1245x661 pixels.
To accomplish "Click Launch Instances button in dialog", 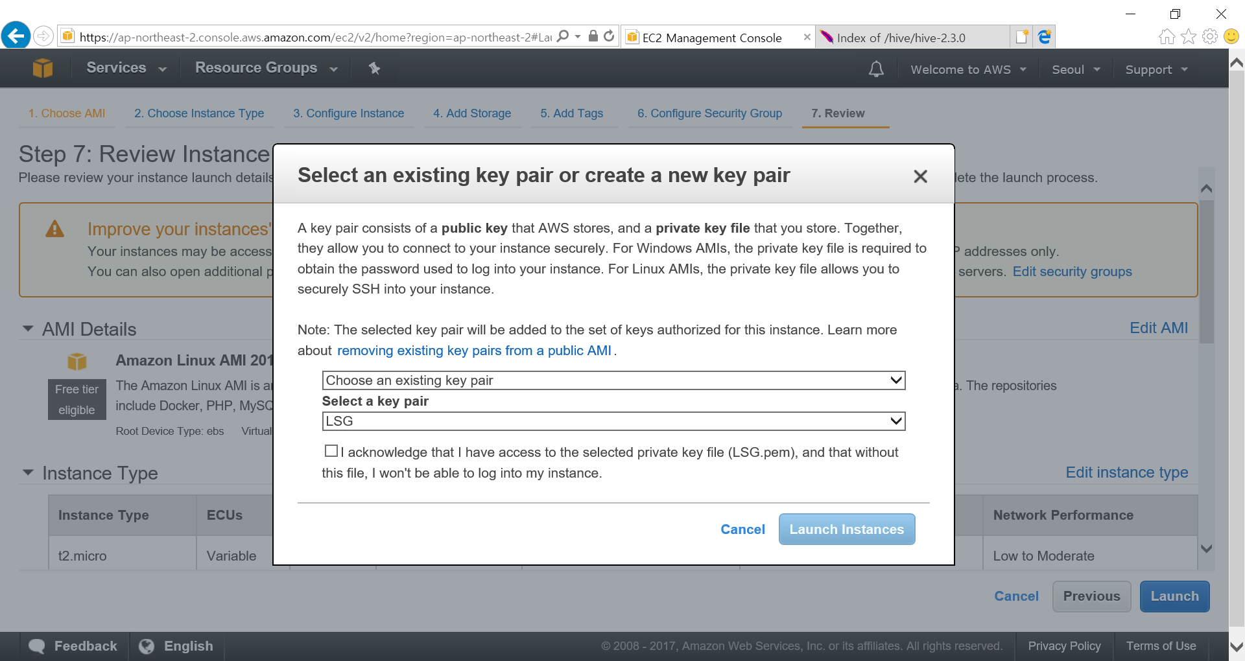I will tap(846, 529).
